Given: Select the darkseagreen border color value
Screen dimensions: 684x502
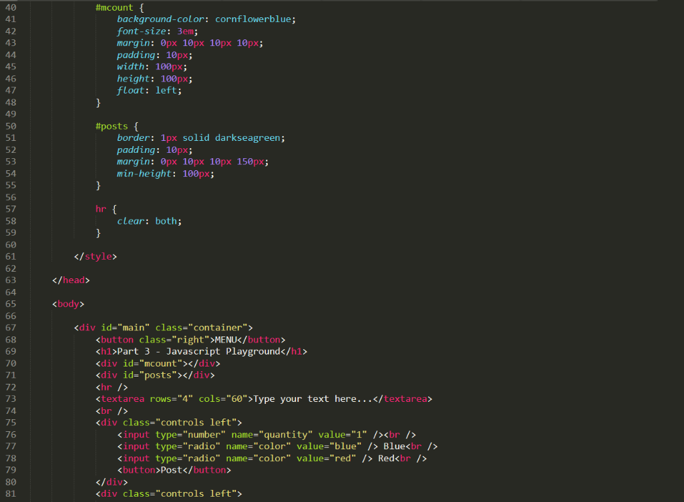Looking at the screenshot, I should 248,138.
